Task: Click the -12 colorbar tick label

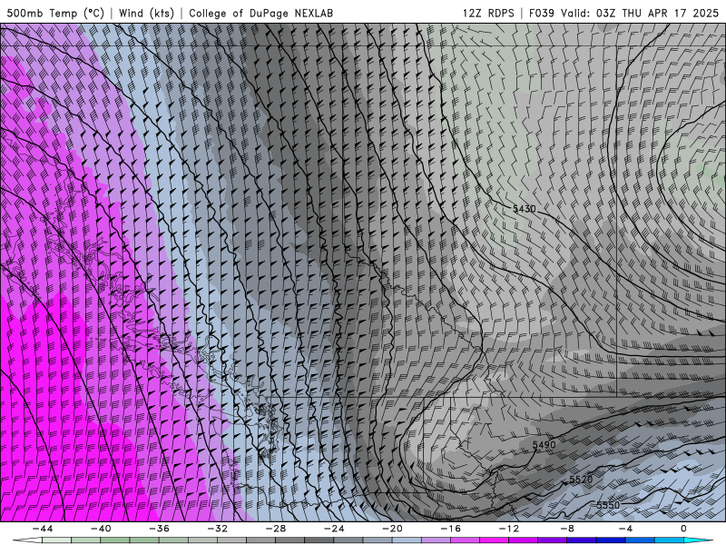Action: coord(509,529)
